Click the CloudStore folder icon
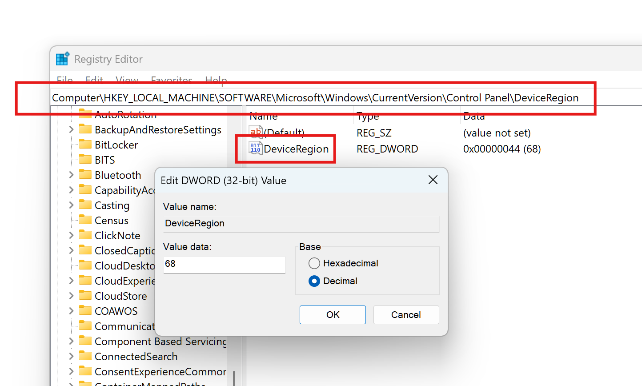This screenshot has height=386, width=642. tap(85, 296)
